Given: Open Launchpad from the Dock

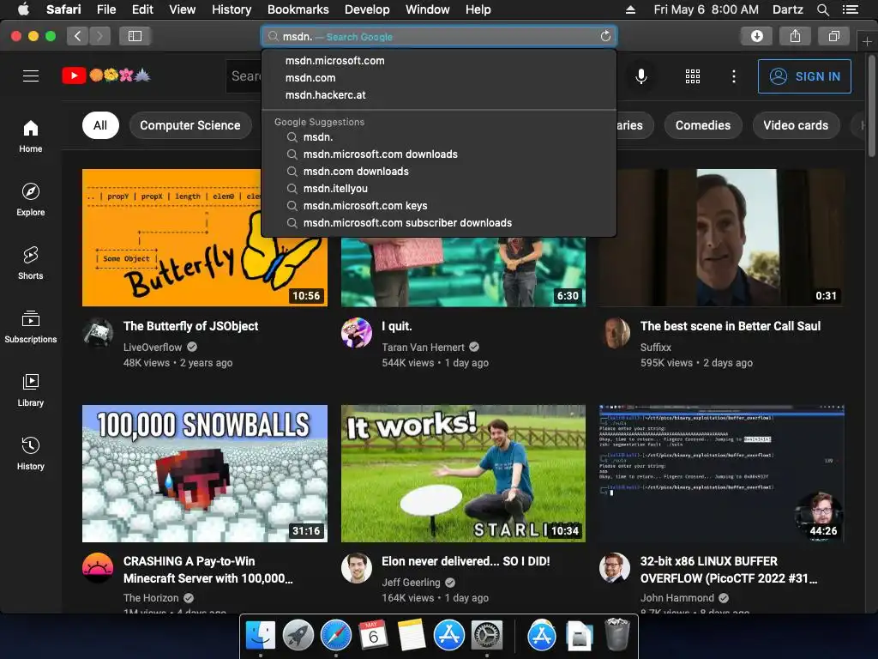Looking at the screenshot, I should tap(298, 636).
